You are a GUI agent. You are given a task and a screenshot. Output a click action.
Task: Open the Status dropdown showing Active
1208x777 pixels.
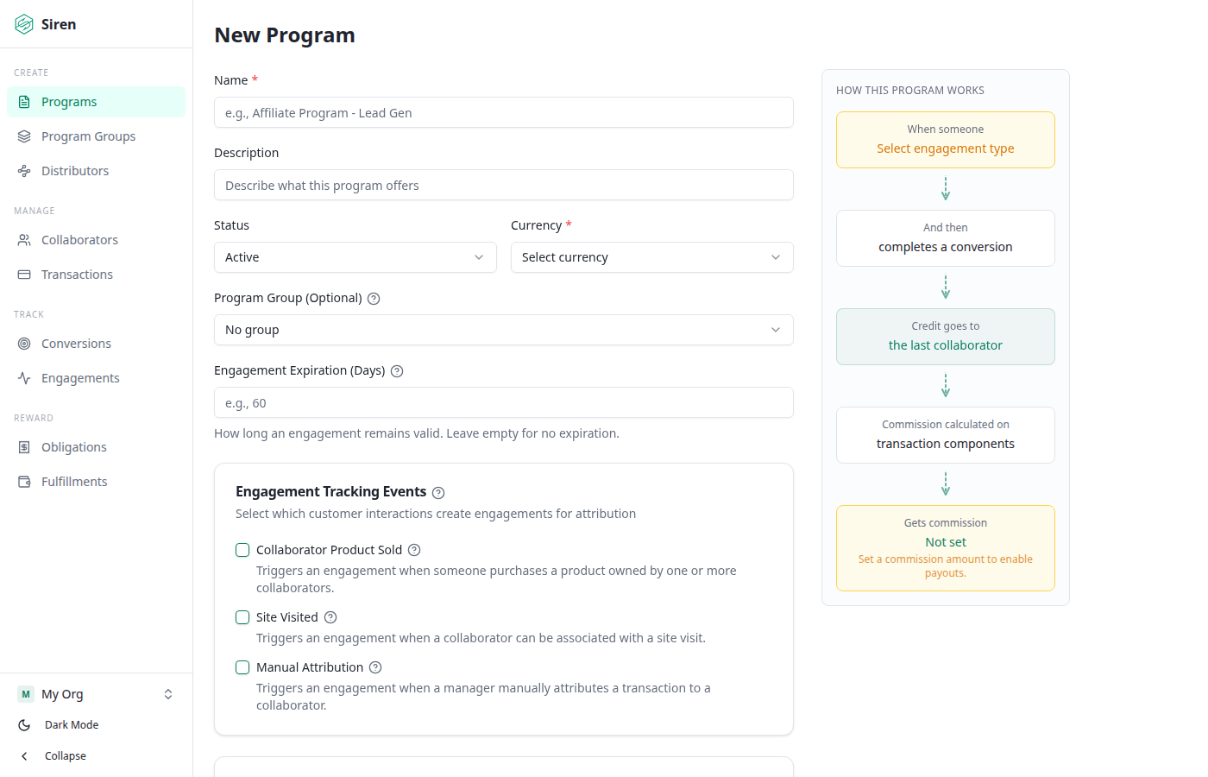(x=355, y=257)
